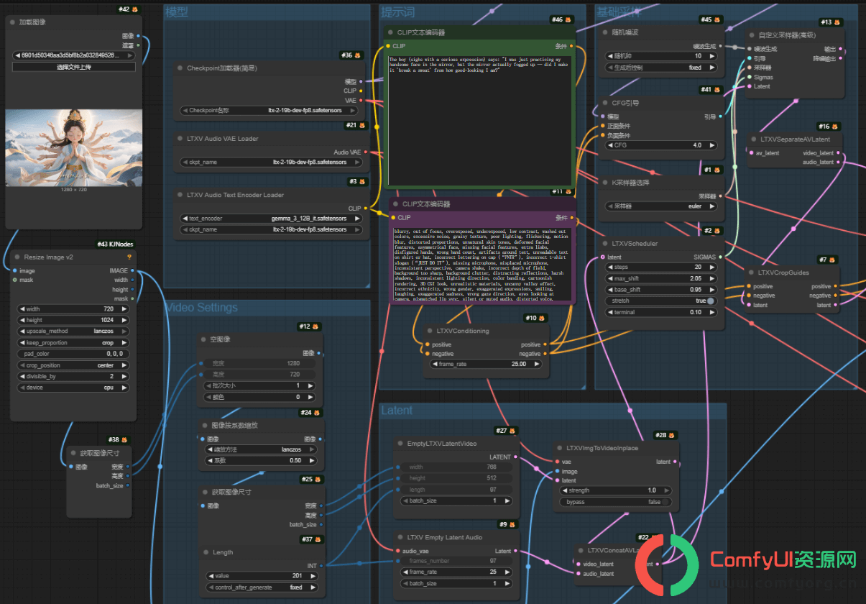866x604 pixels.
Task: Open the upscale_method lanczos dropdown
Action: pos(73,331)
